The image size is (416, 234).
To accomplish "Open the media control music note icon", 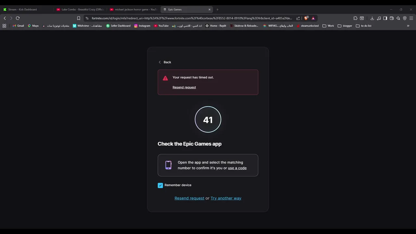I will (379, 18).
